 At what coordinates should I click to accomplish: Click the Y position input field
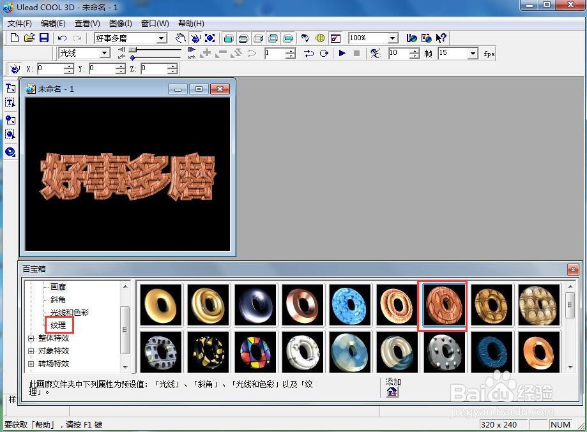pyautogui.click(x=102, y=68)
